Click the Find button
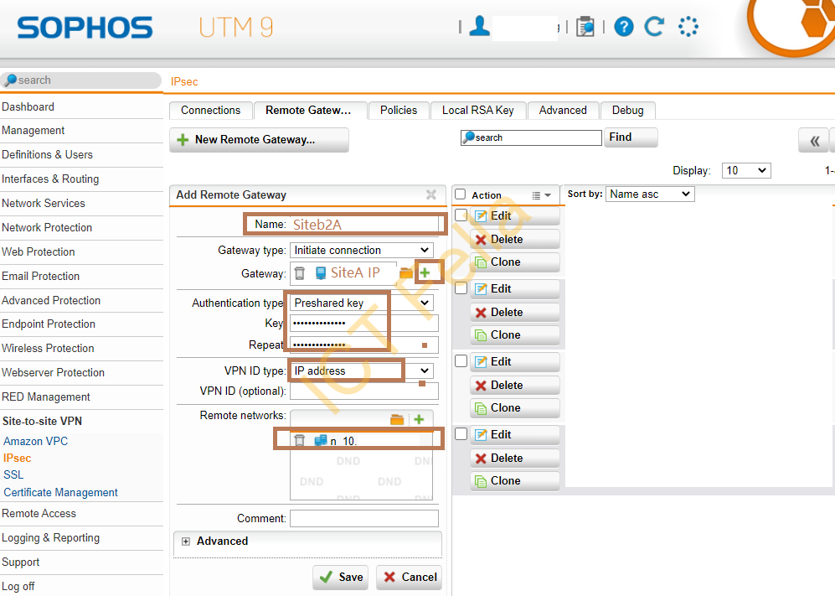The image size is (835, 596). click(631, 137)
